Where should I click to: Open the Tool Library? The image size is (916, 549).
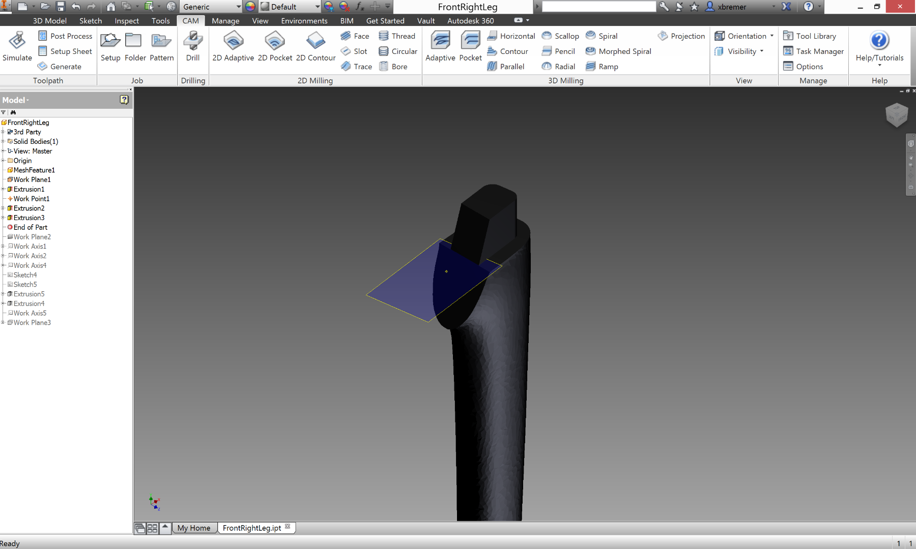click(810, 36)
